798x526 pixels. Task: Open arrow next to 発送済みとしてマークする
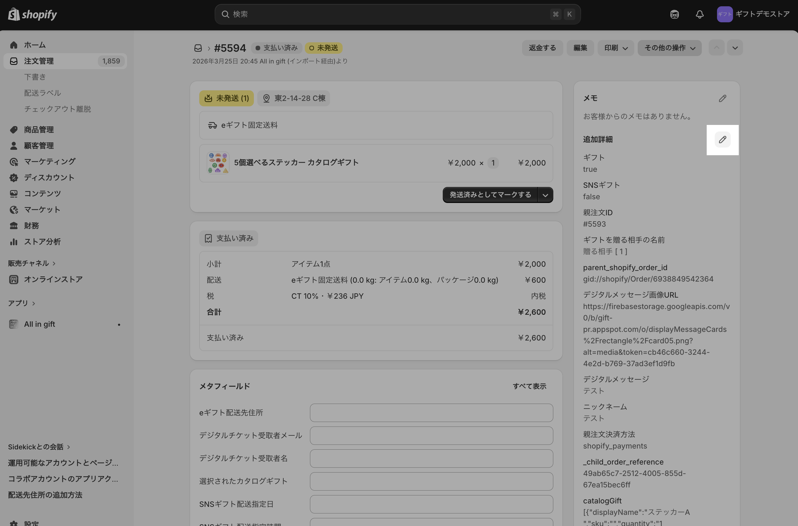(545, 195)
